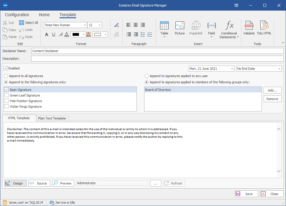Select Append to signatures applied to any user
This screenshot has height=206, width=286.
[x=147, y=76]
